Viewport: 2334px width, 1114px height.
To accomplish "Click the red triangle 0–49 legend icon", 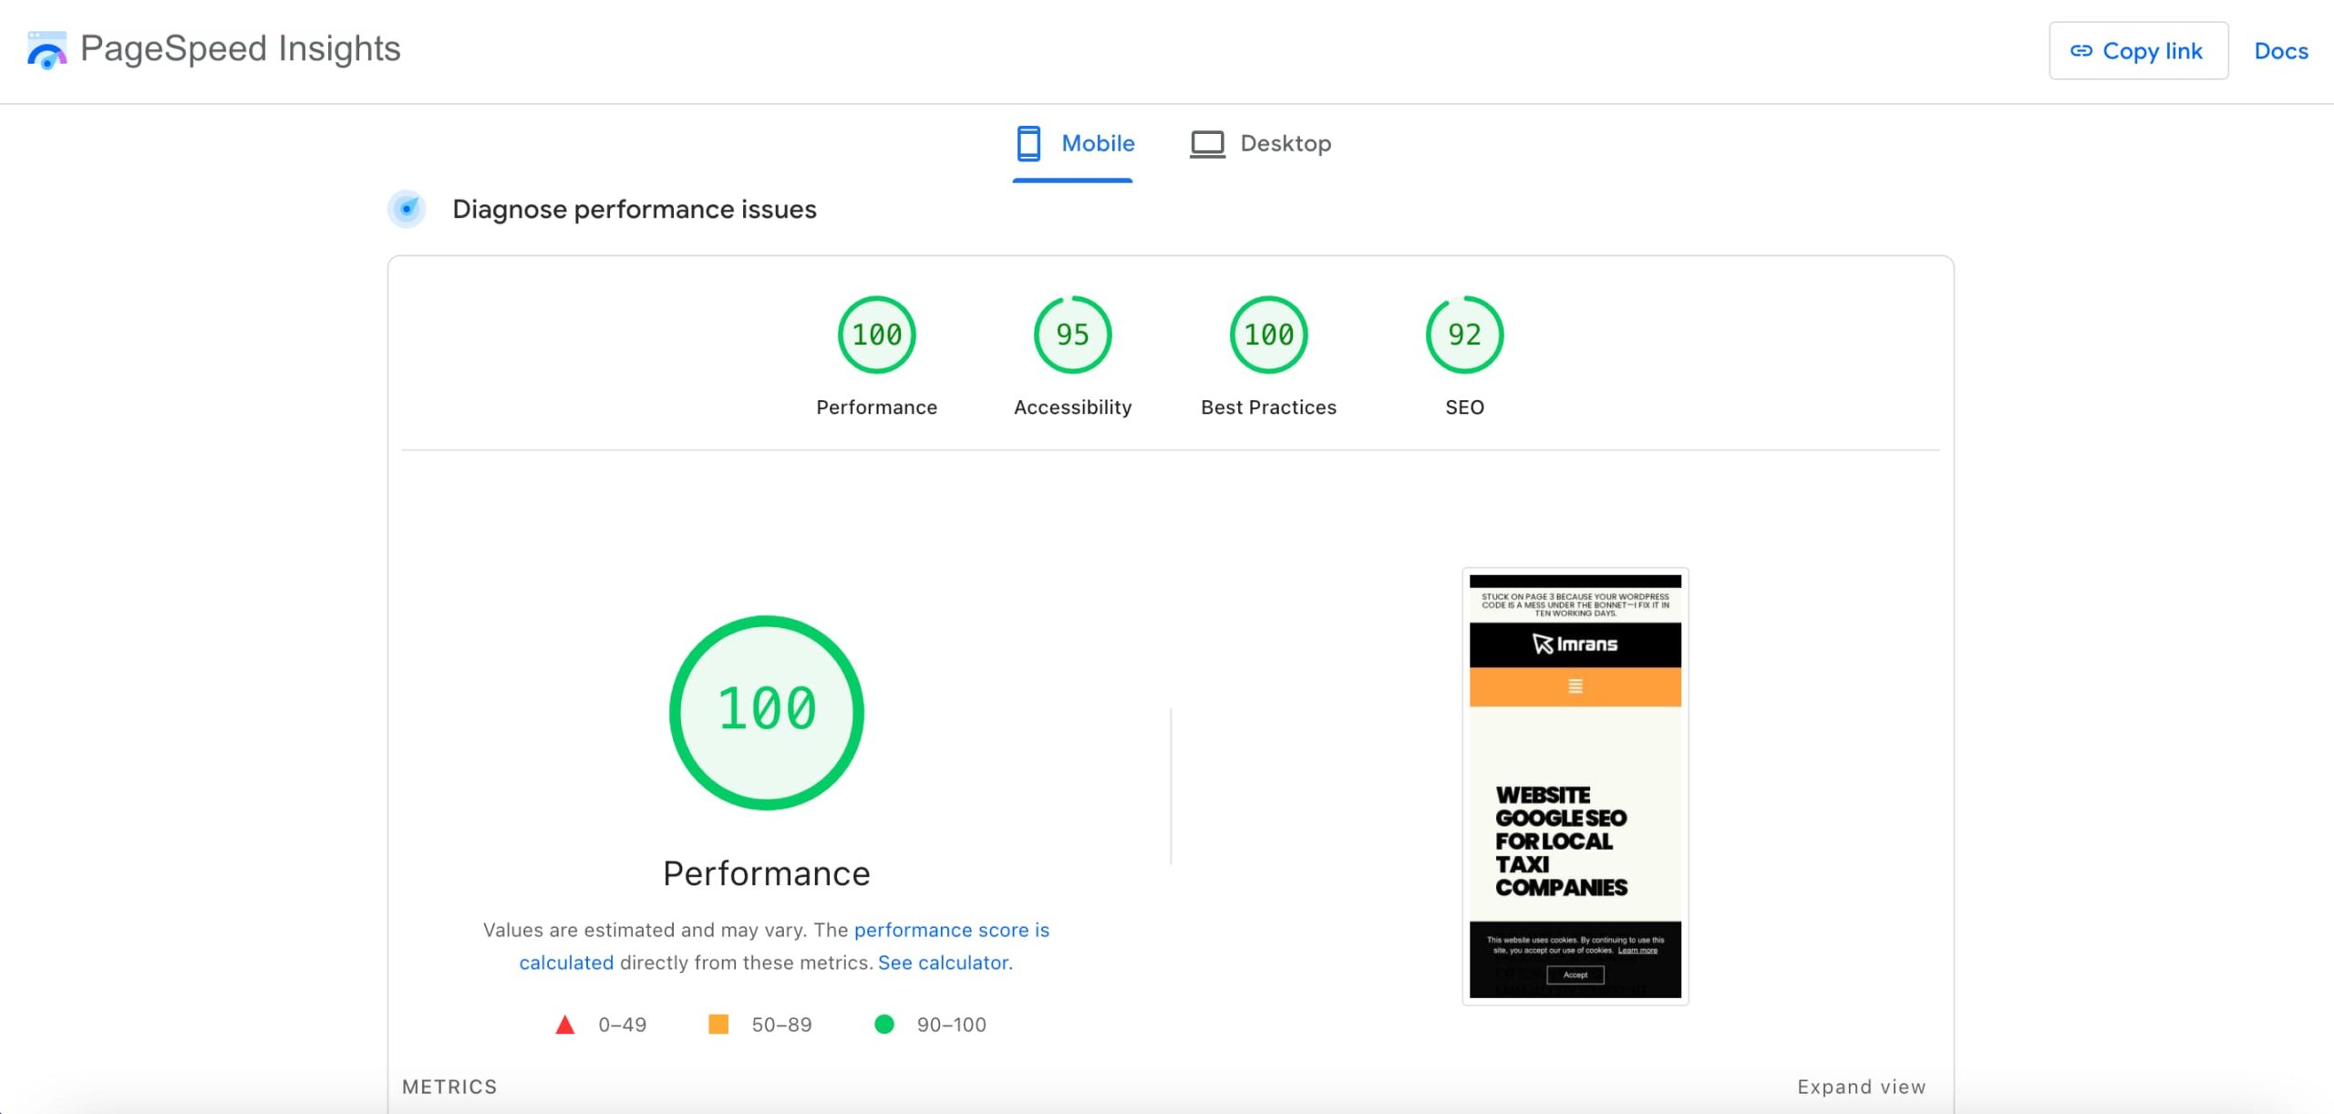I will pos(565,1025).
